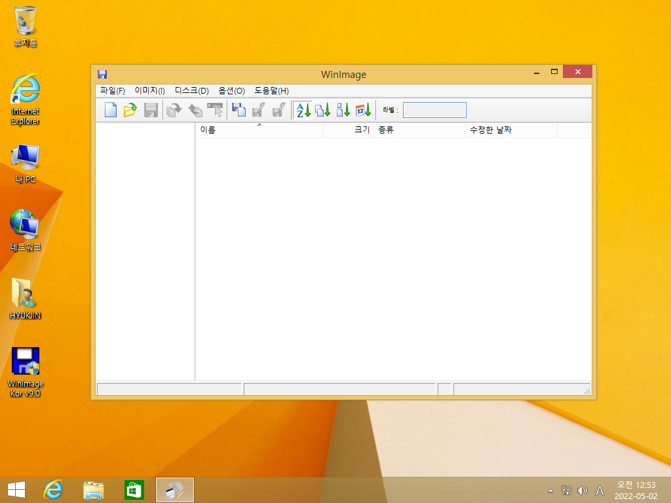Click the item select cursor toolbar icon
The image size is (671, 503).
click(215, 110)
